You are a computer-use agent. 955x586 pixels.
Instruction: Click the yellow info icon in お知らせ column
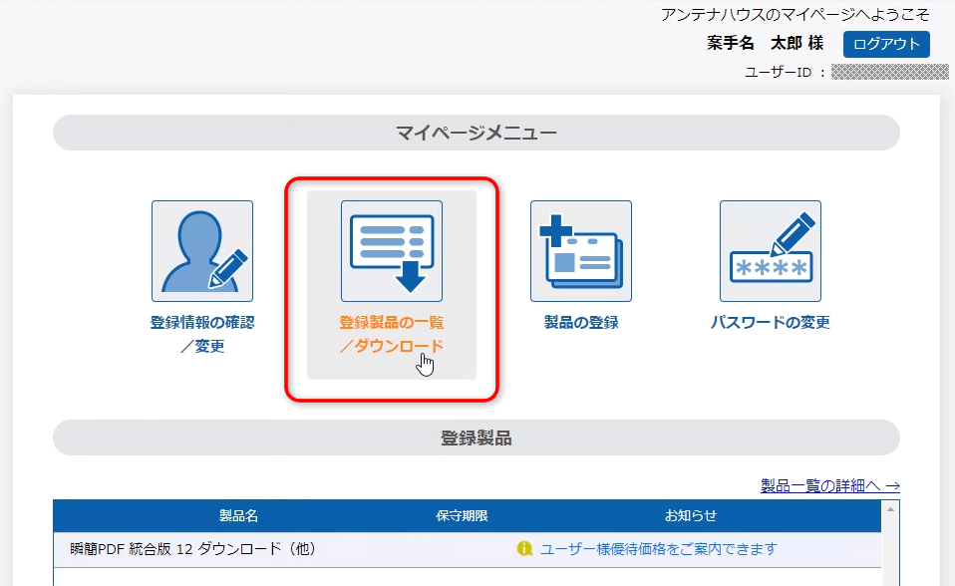524,549
